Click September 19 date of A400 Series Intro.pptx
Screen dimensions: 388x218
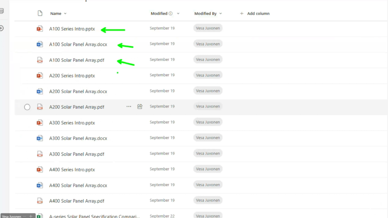tap(162, 169)
